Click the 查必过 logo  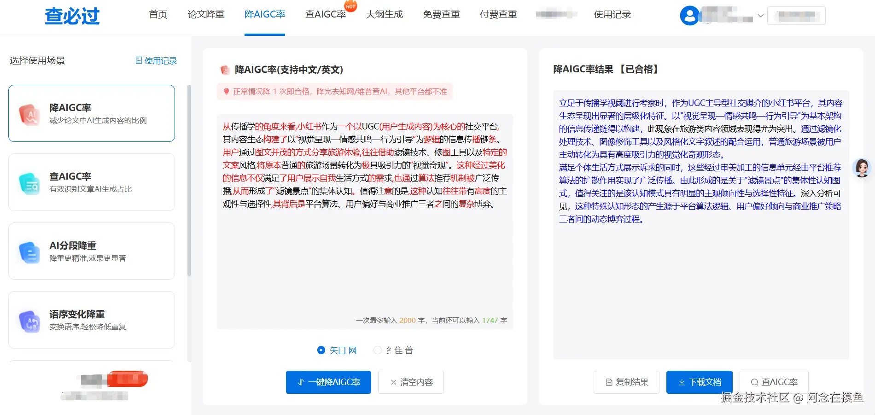click(72, 16)
